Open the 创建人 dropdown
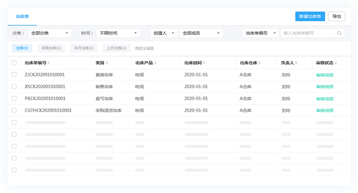This screenshot has width=358, height=193. 164,33
